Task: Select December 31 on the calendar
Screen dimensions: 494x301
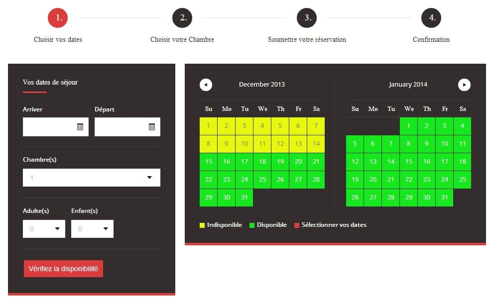Action: [245, 198]
